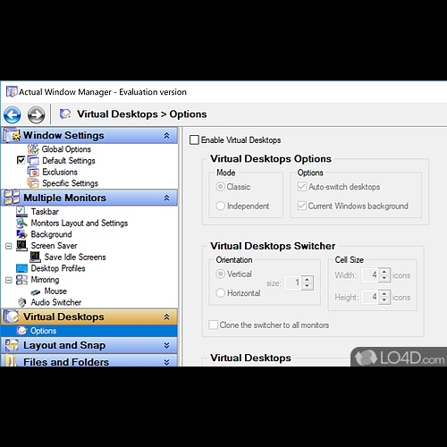Check Clone the switcher to all monitors
The width and height of the screenshot is (447, 447).
coord(214,325)
